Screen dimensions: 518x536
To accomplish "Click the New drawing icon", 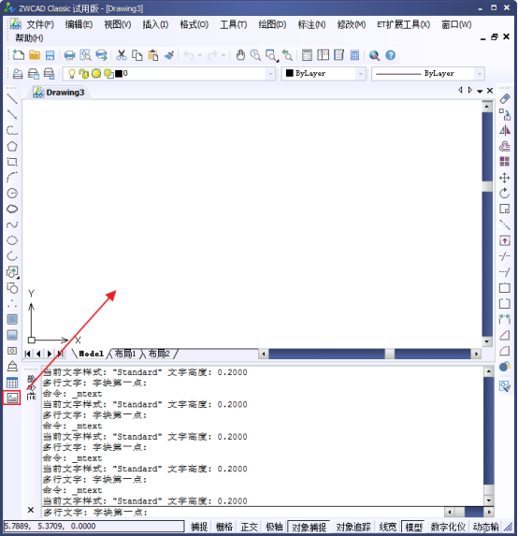I will (18, 55).
